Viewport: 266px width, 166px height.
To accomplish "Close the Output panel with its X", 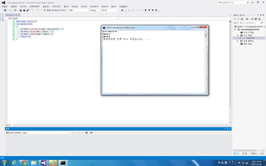I will pos(230,129).
